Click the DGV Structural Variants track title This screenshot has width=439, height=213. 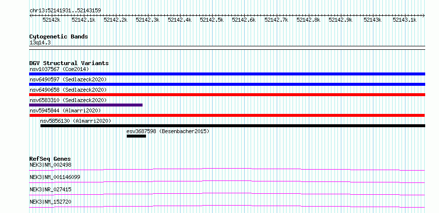pyautogui.click(x=69, y=63)
